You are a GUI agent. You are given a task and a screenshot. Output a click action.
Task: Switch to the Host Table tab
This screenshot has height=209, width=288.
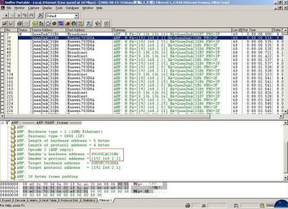pyautogui.click(x=49, y=200)
